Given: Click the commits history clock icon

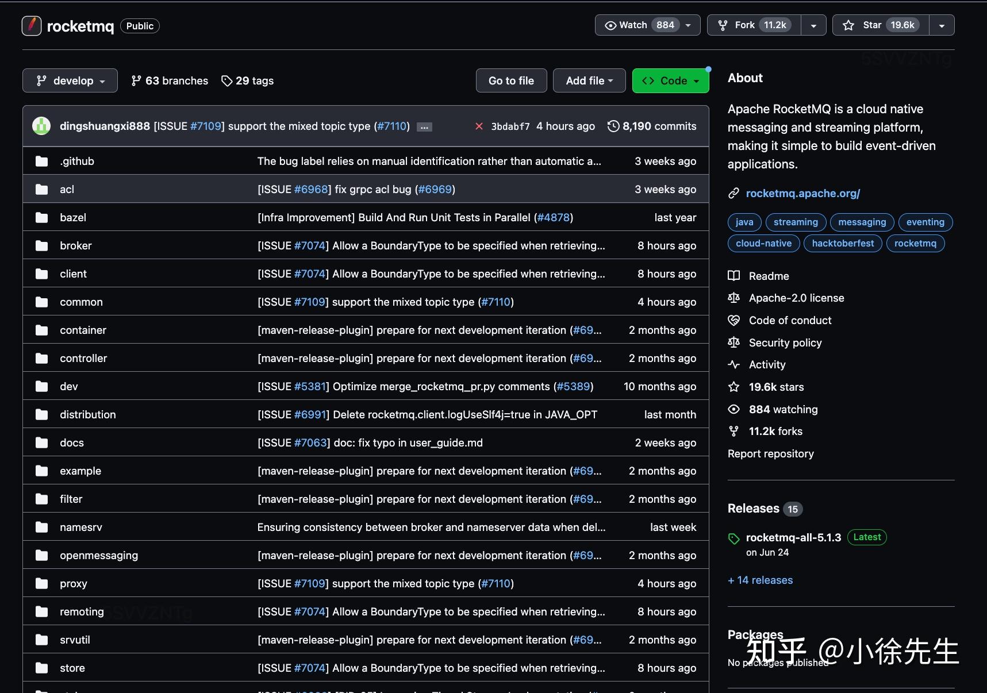Looking at the screenshot, I should pos(613,126).
